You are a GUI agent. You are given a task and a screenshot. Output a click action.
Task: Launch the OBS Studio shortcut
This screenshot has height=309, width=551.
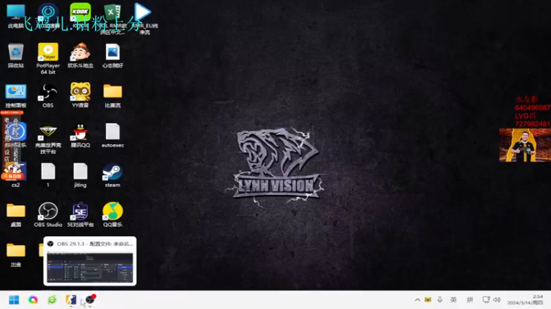(48, 214)
